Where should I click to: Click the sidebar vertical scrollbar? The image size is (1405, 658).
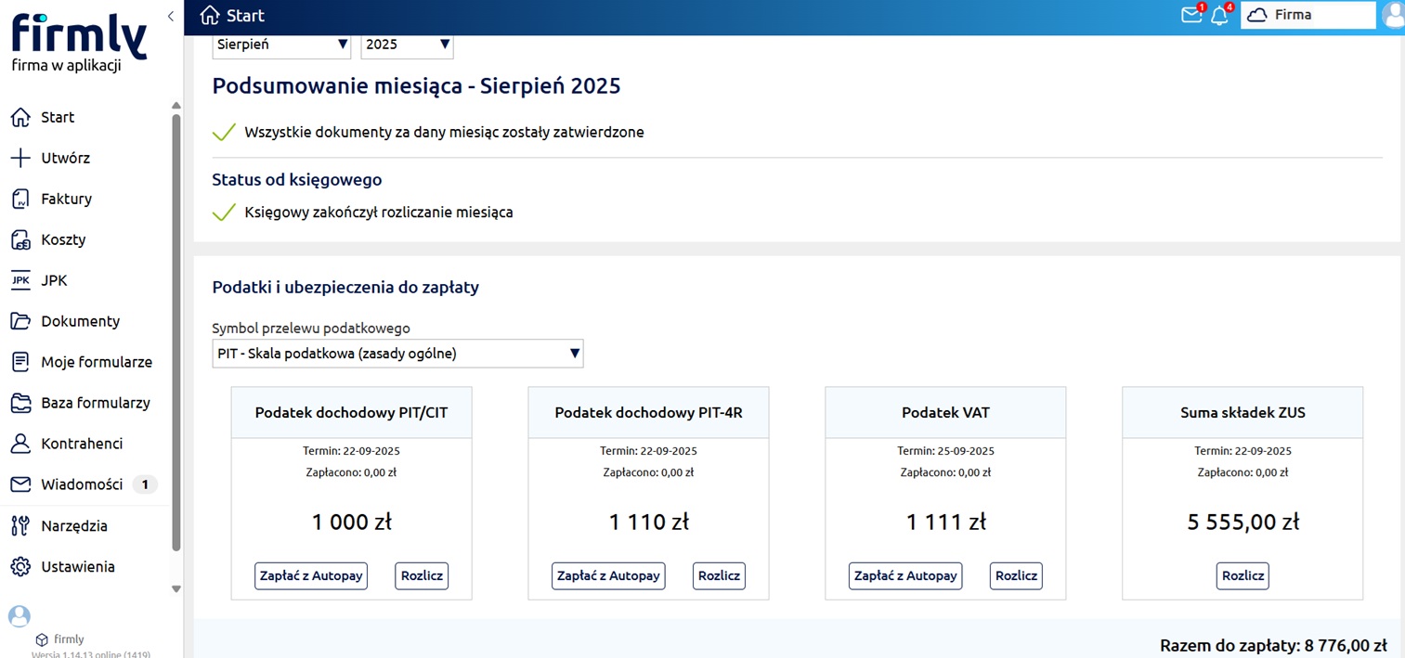(x=176, y=334)
